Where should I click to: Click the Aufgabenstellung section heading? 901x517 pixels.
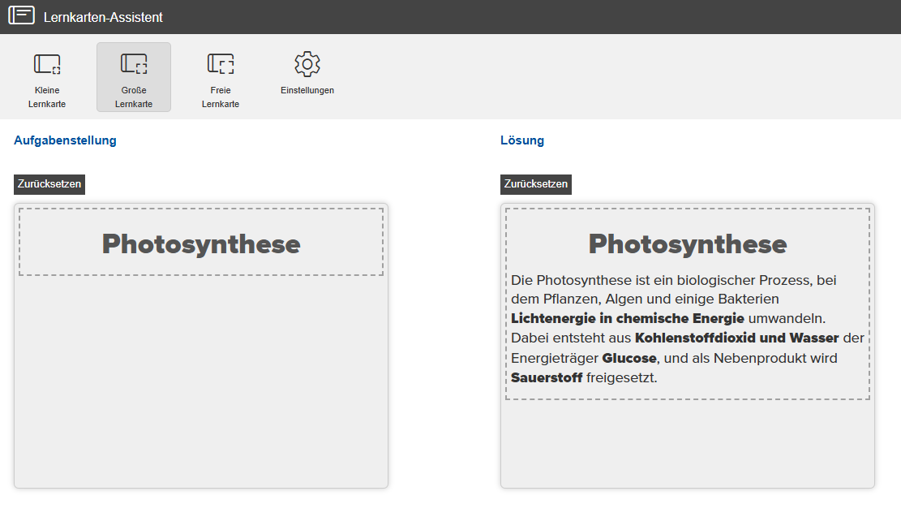point(65,140)
